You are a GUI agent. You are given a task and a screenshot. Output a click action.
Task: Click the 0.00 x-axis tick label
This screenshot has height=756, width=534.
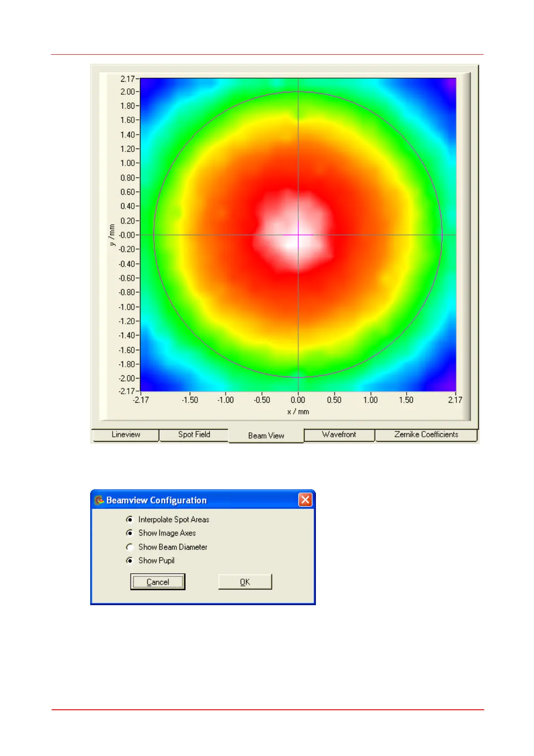tap(298, 400)
